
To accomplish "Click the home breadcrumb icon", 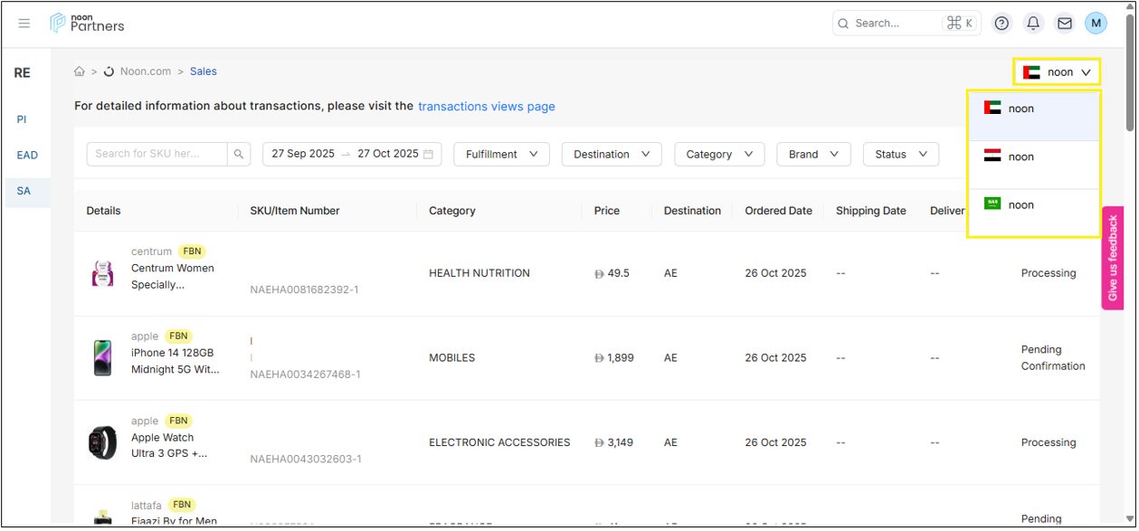I will [80, 71].
